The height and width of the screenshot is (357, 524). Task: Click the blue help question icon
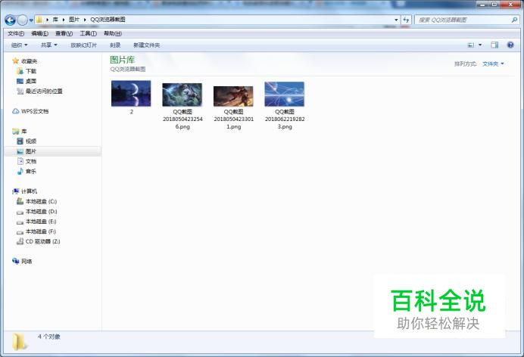(x=510, y=45)
